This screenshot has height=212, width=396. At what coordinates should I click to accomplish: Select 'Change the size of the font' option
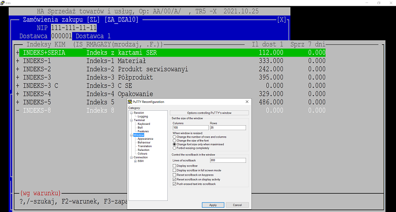[174, 141]
